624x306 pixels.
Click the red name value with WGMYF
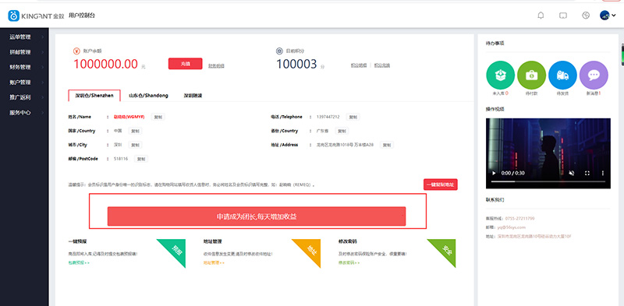tap(129, 118)
